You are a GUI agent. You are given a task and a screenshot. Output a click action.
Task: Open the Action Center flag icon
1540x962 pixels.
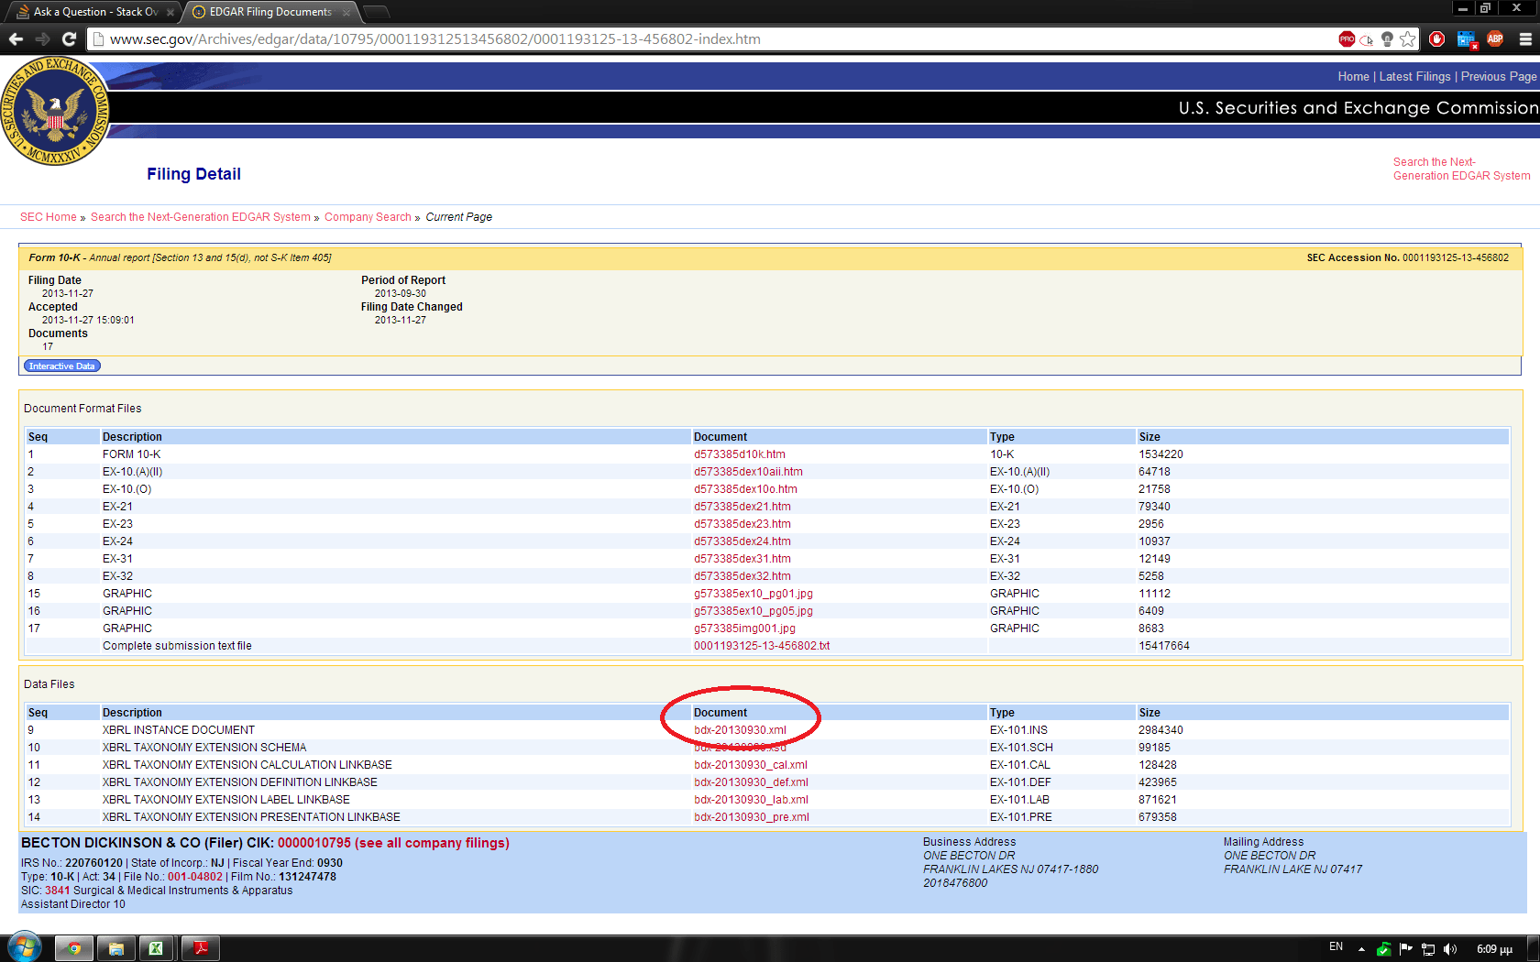[1405, 949]
